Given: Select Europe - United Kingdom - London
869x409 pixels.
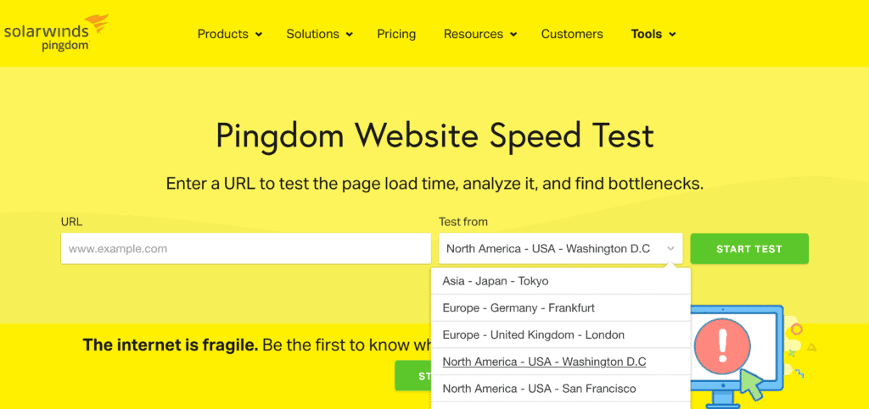Looking at the screenshot, I should pyautogui.click(x=561, y=335).
